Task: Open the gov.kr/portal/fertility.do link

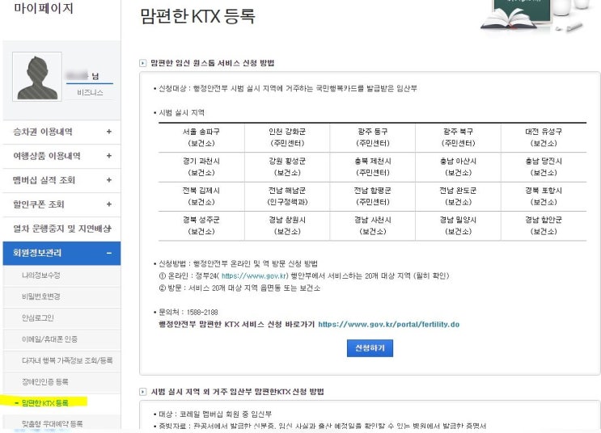Action: pyautogui.click(x=388, y=324)
